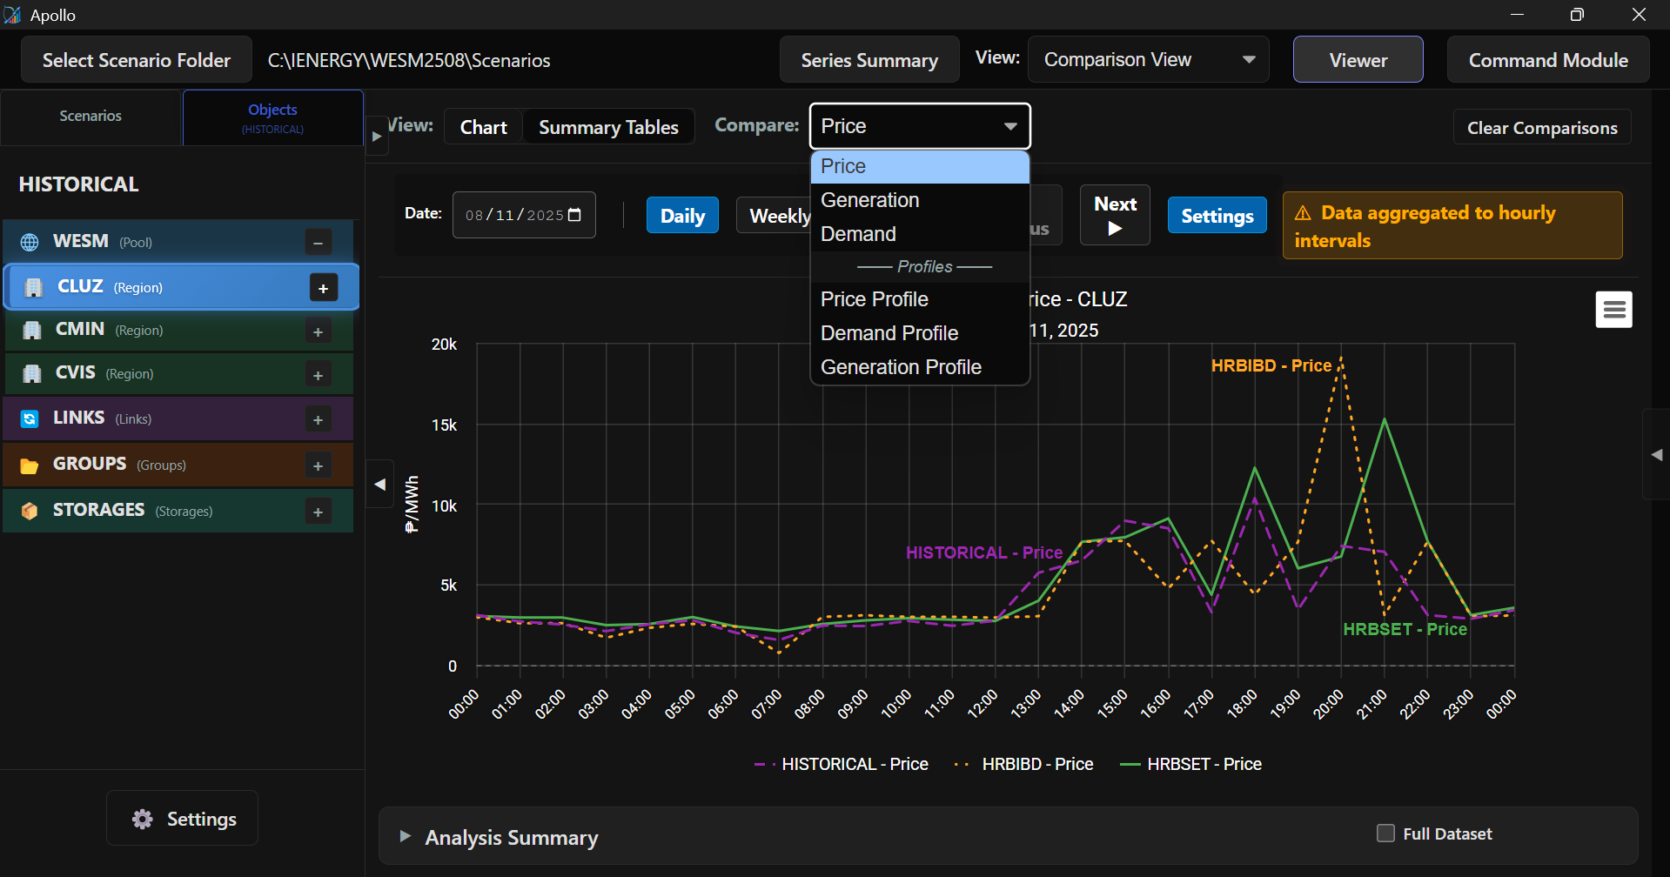Open the right side panel arrow
Screen dimensions: 1670x877
coord(1656,454)
